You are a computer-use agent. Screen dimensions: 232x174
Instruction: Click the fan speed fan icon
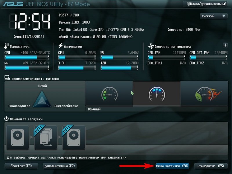(151, 46)
